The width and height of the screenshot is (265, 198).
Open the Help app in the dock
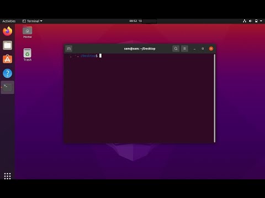click(x=7, y=73)
